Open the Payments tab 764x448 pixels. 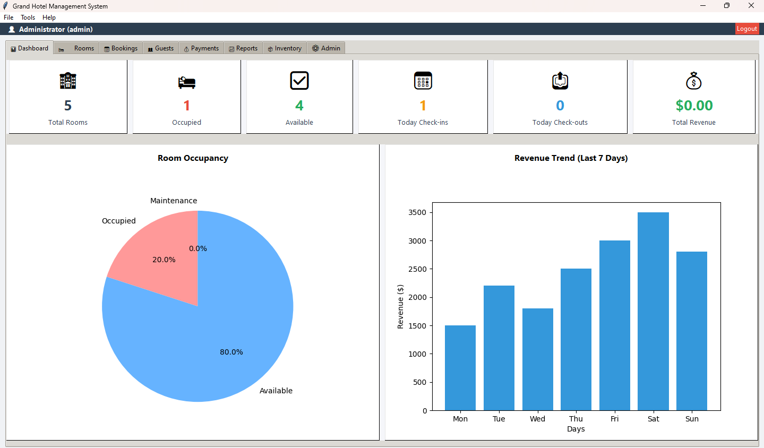[201, 48]
